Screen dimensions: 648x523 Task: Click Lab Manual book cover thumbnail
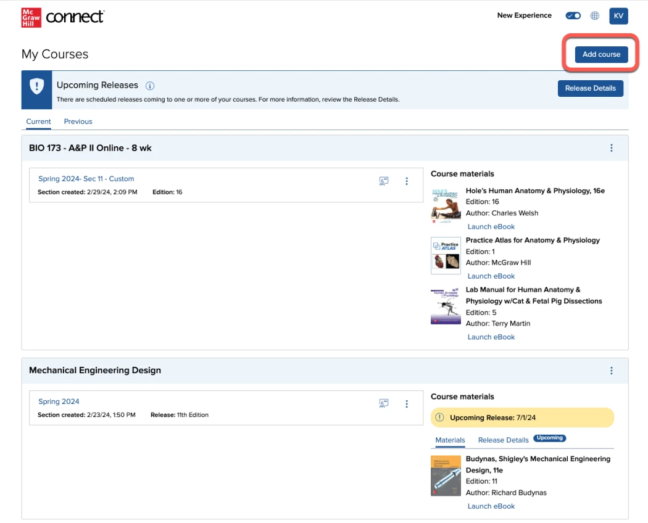pos(446,306)
